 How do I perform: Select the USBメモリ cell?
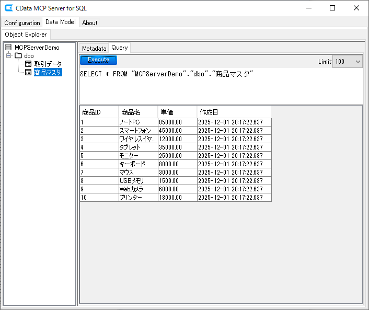pyautogui.click(x=139, y=181)
